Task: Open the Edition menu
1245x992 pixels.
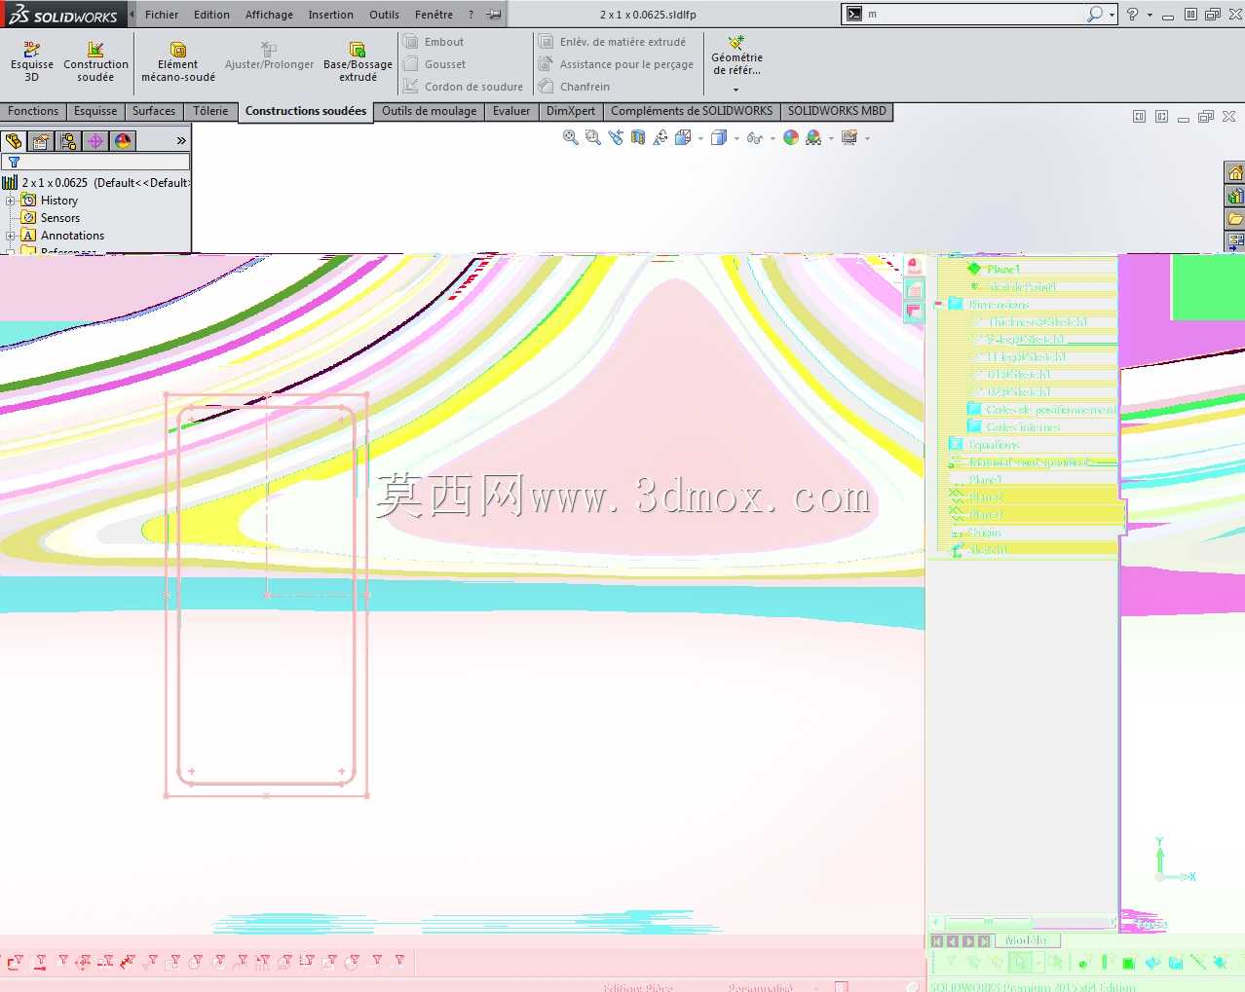Action: point(211,15)
